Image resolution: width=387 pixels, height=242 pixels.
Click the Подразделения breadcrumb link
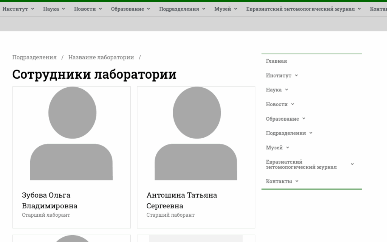click(x=34, y=57)
